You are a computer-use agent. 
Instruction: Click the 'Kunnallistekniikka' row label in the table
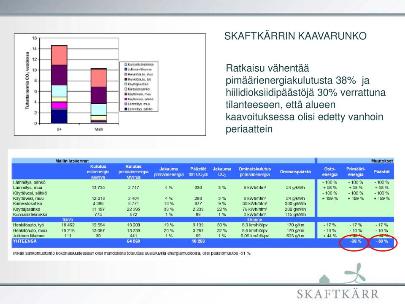pos(30,214)
